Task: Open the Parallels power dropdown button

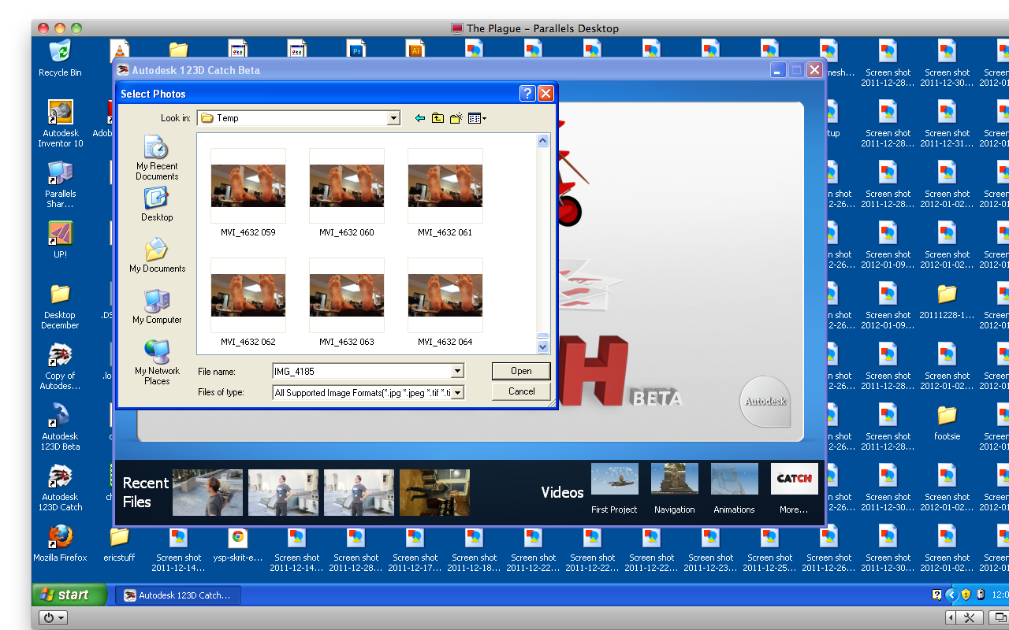Action: (54, 618)
